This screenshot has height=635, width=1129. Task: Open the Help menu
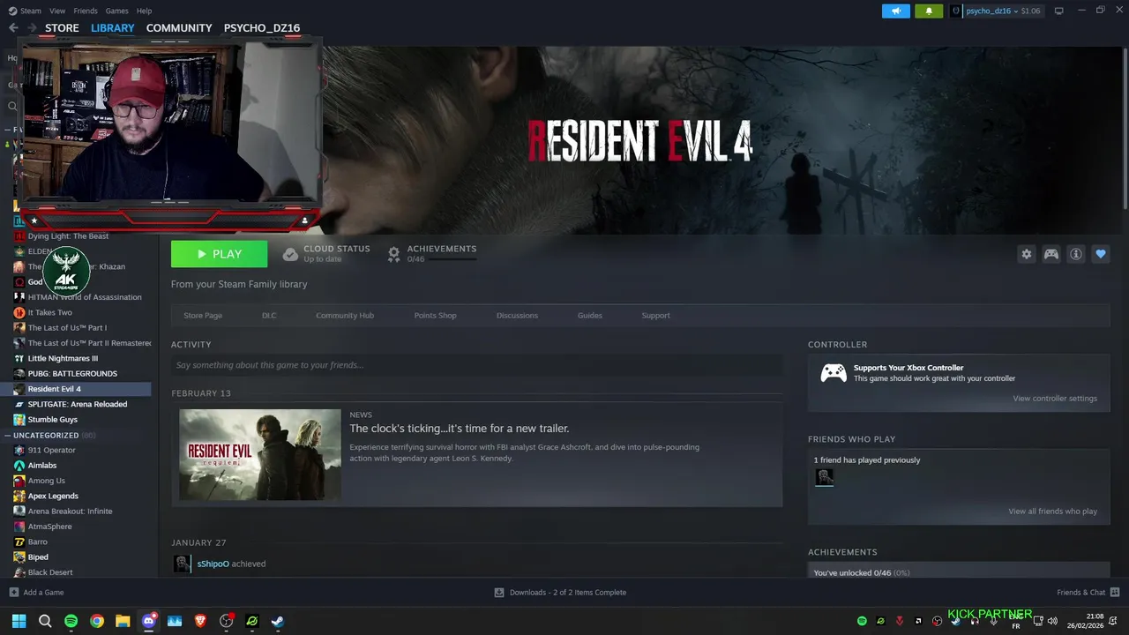145,11
